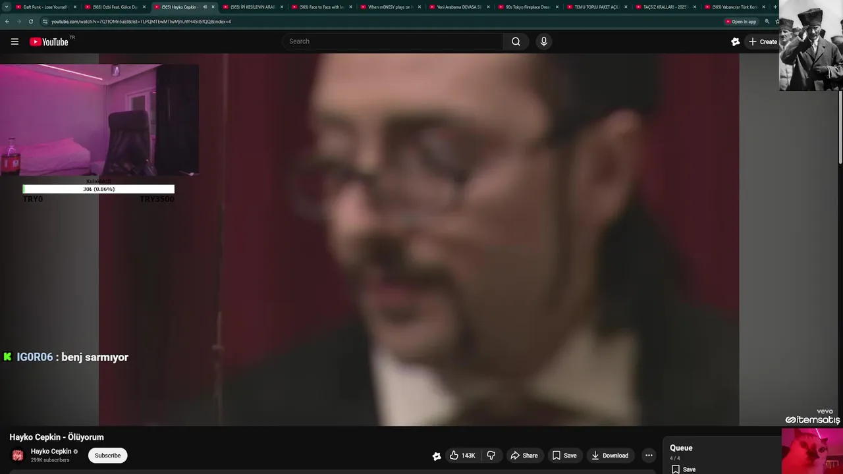Image resolution: width=843 pixels, height=474 pixels.
Task: Open the Ask sparkle icon near likes
Action: point(436,456)
